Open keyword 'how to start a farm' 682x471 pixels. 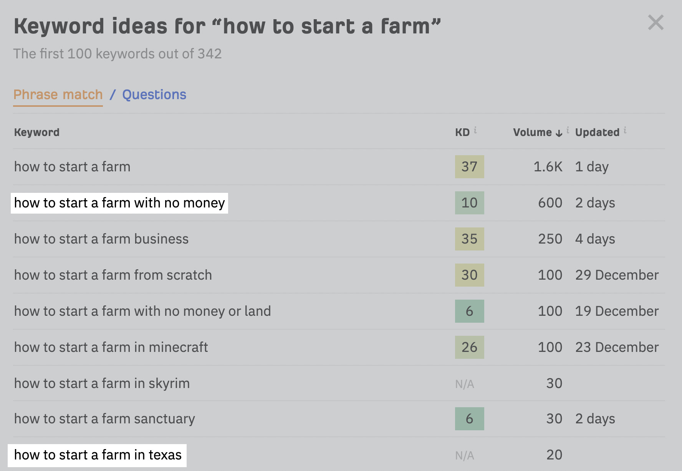tap(72, 166)
